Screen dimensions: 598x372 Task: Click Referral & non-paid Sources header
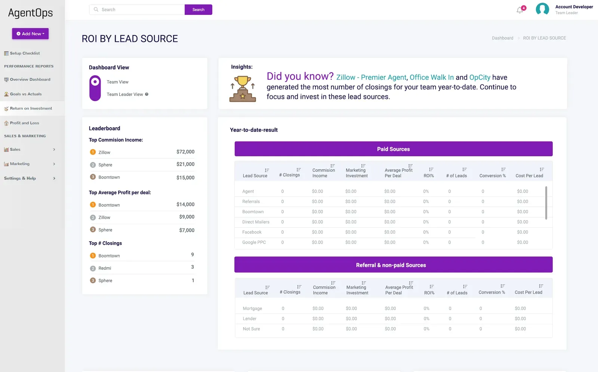coord(394,265)
